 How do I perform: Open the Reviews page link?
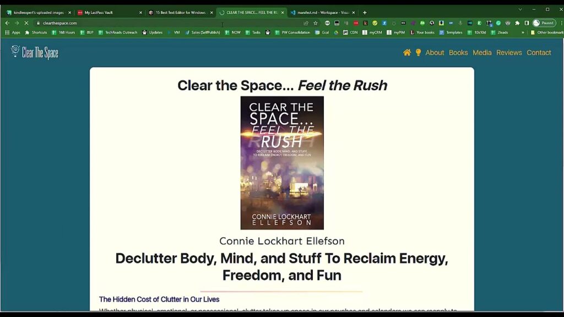[509, 53]
